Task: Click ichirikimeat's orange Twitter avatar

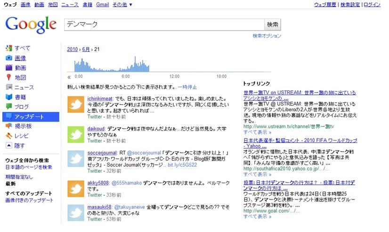Action: [76, 104]
